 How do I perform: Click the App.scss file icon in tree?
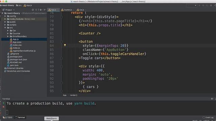click(11, 42)
